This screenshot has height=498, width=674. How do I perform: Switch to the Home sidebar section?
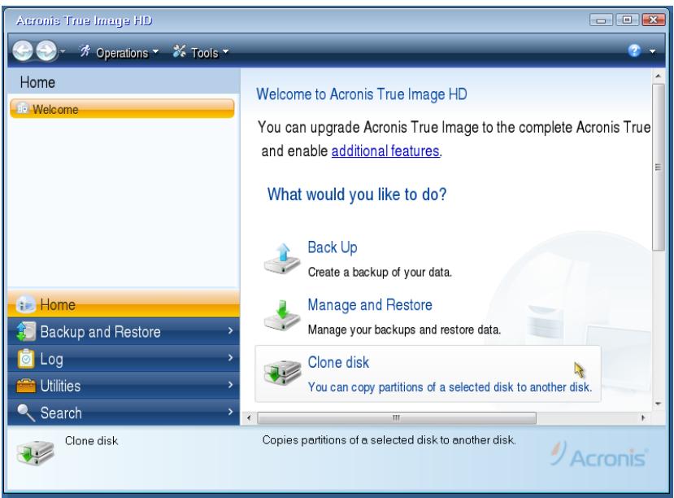coord(124,304)
